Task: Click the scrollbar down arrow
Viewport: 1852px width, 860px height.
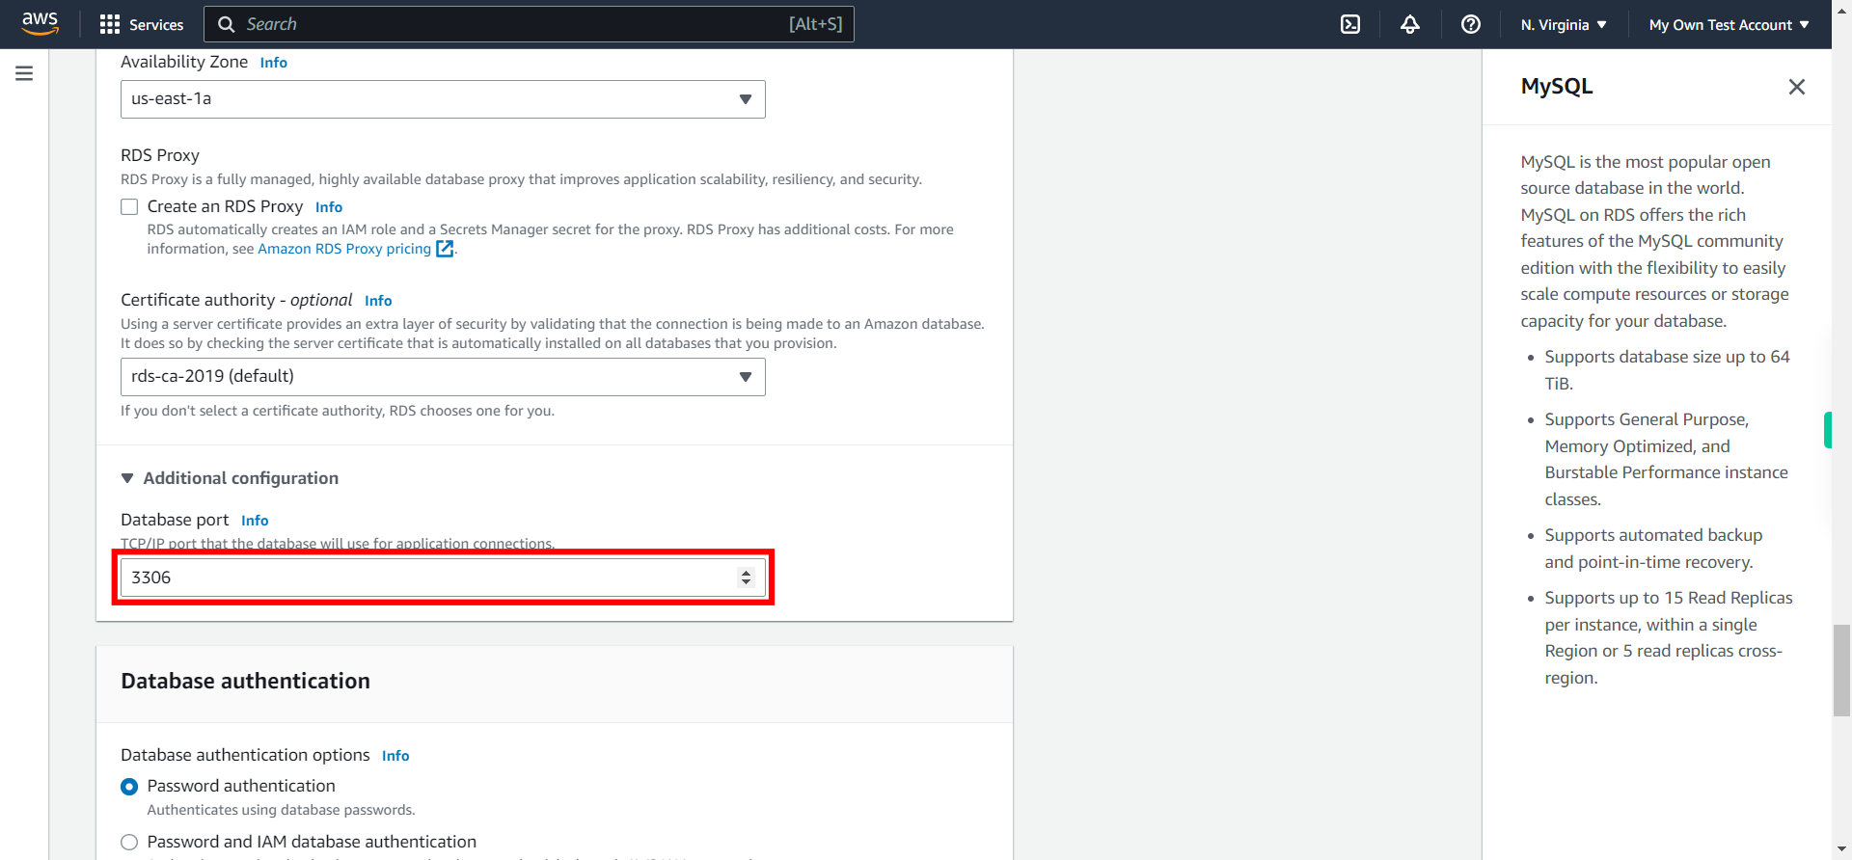Action: click(1841, 850)
